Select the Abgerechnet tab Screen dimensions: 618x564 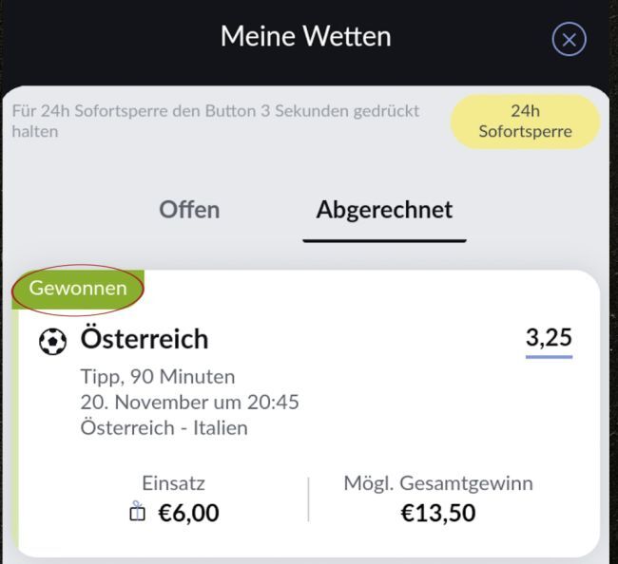[x=384, y=210]
